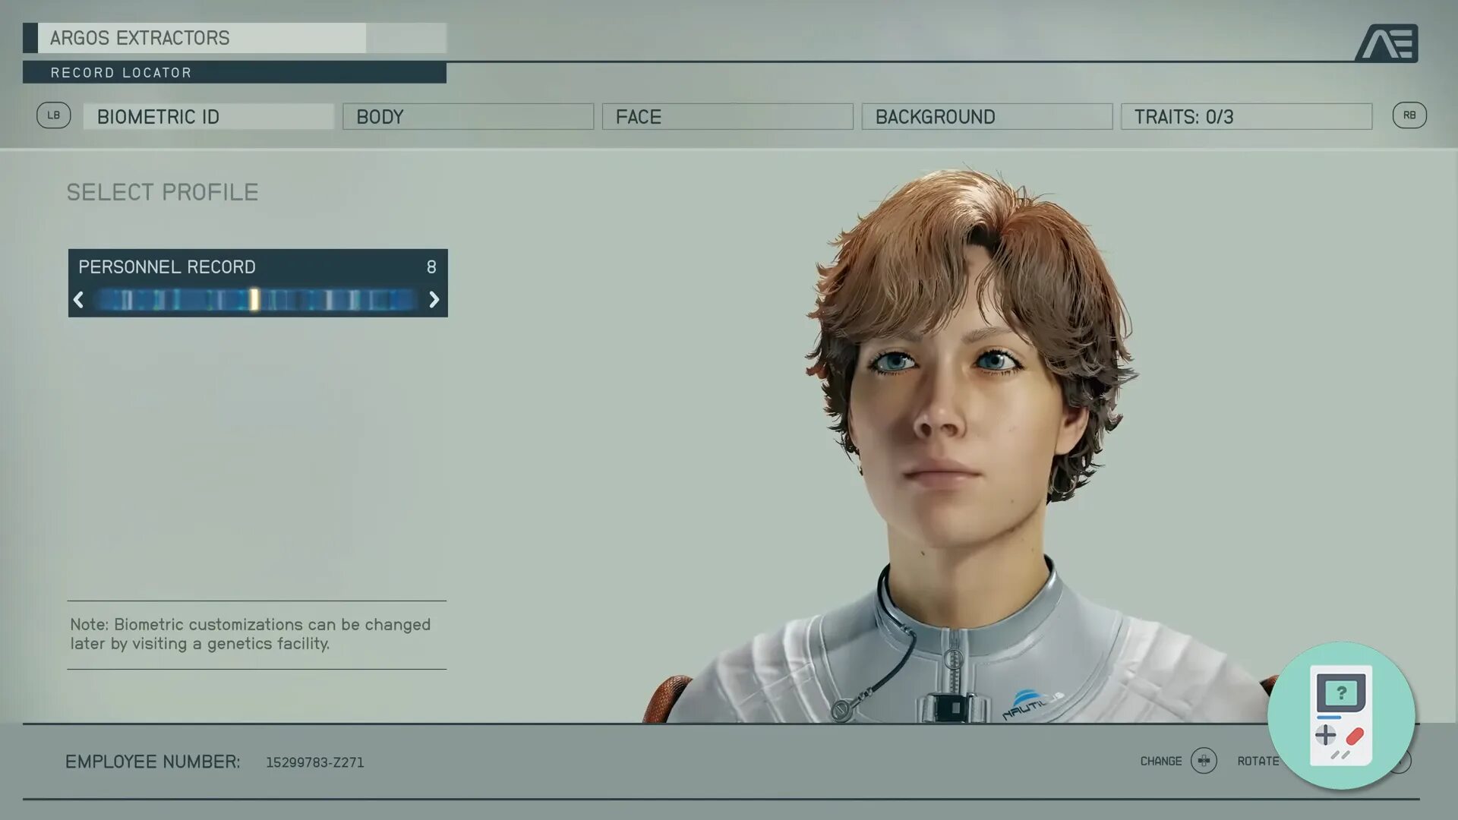Click the handheld console watermark badge
Viewport: 1458px width, 820px height.
point(1341,715)
